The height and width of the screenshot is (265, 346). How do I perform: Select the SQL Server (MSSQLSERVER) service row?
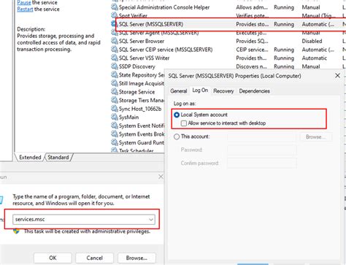click(x=228, y=24)
